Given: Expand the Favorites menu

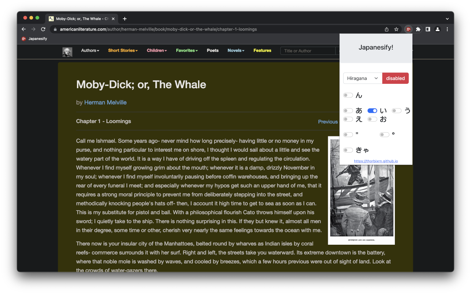Looking at the screenshot, I should point(187,50).
